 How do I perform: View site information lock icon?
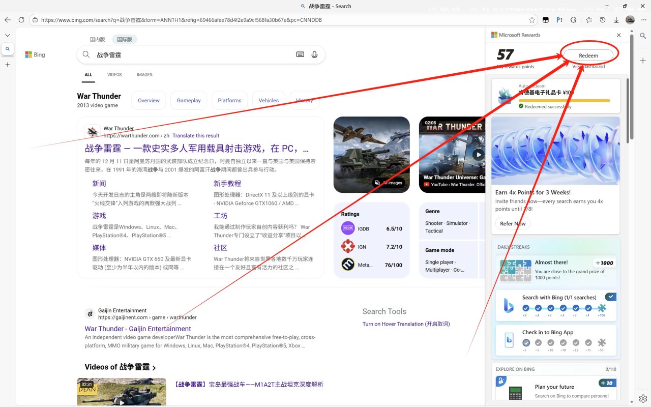tap(35, 20)
